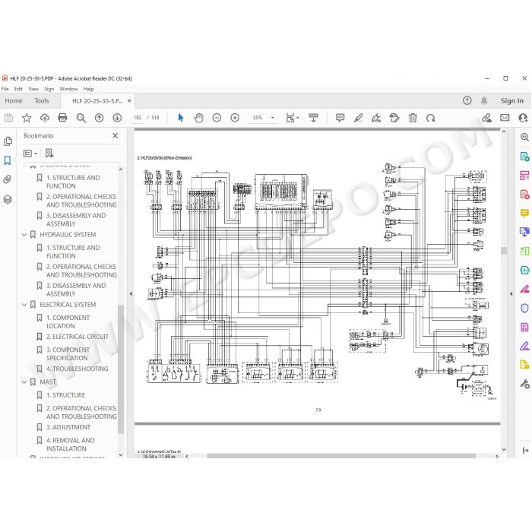Select the highlight text pen tool

(358, 118)
